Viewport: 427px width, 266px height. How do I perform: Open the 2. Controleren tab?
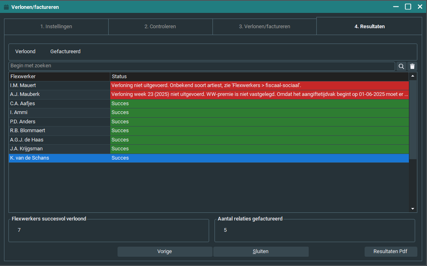[x=160, y=27]
